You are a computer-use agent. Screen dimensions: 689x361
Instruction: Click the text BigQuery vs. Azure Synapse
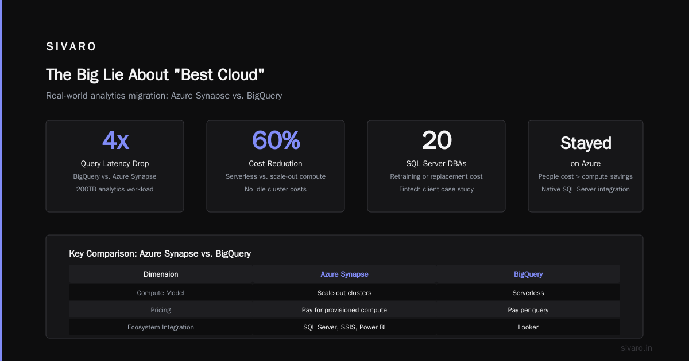point(115,176)
